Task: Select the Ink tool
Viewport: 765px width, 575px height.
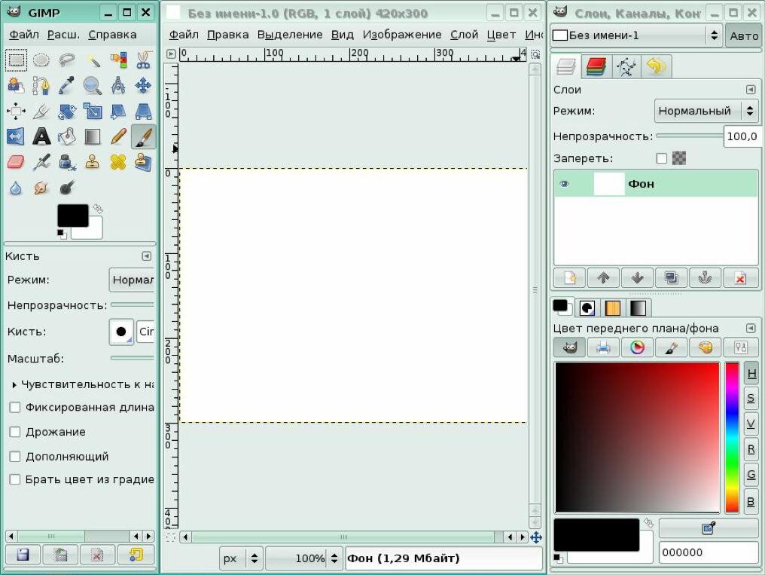Action: point(67,162)
